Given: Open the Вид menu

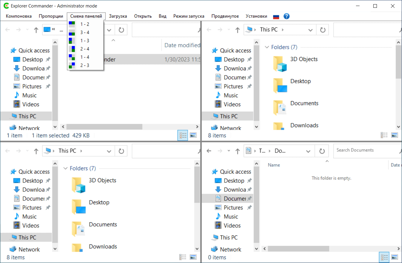Looking at the screenshot, I should pyautogui.click(x=163, y=16).
